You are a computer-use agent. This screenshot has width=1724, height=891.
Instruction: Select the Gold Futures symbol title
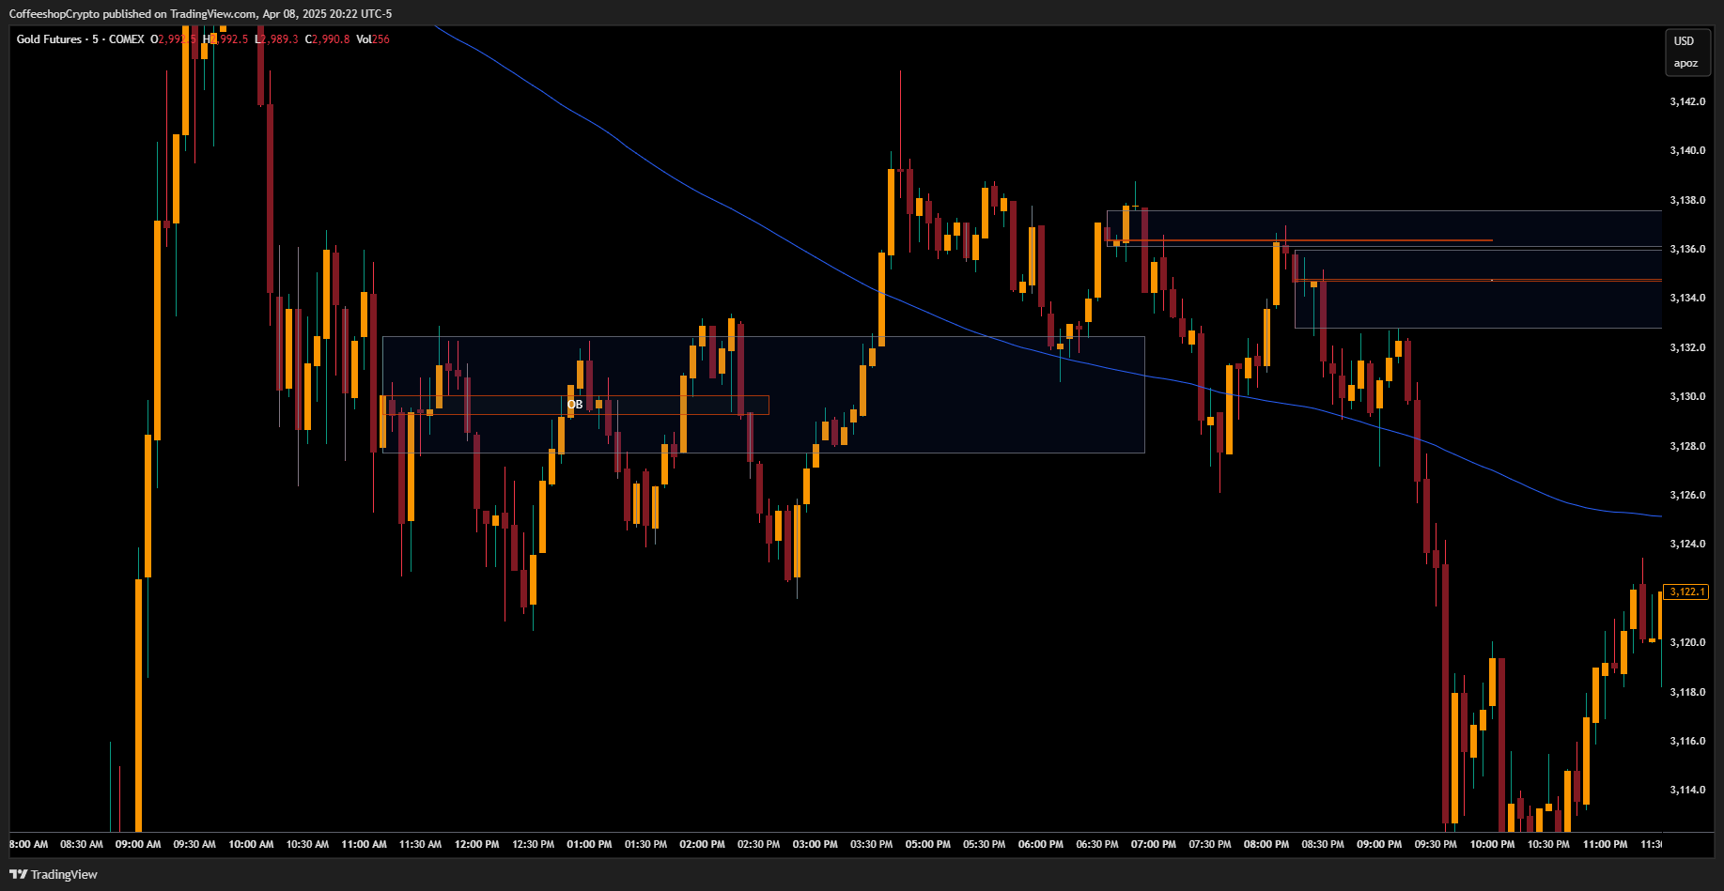[49, 39]
